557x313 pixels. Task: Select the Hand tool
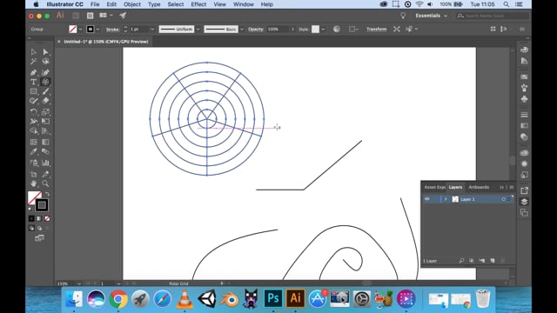coord(33,183)
